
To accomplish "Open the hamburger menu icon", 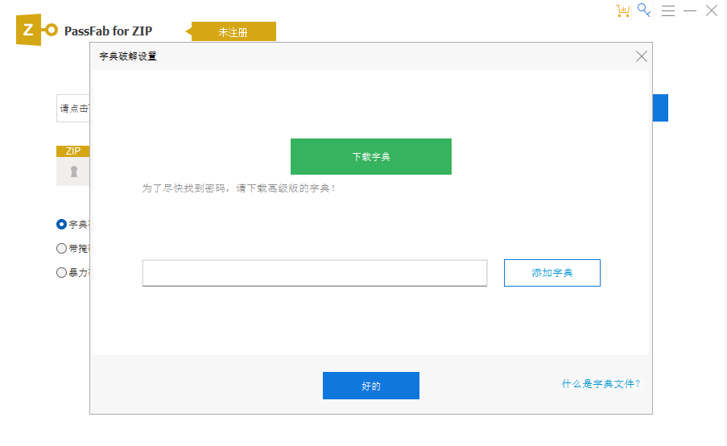I will coord(668,10).
